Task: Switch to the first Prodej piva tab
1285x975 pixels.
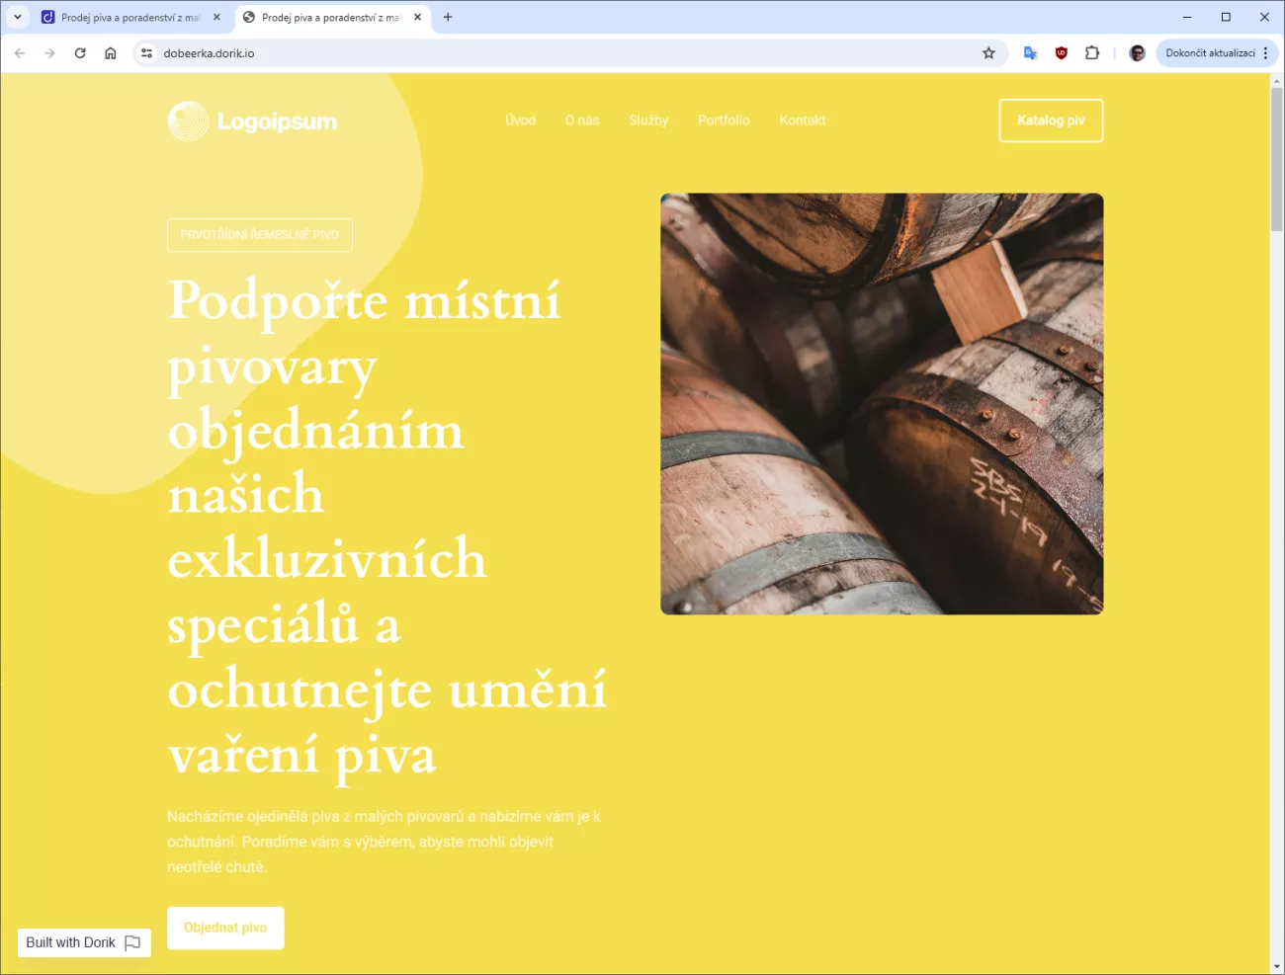Action: [x=122, y=17]
